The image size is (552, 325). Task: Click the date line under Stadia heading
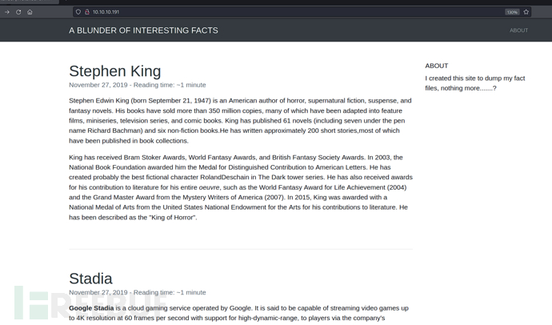pos(138,292)
